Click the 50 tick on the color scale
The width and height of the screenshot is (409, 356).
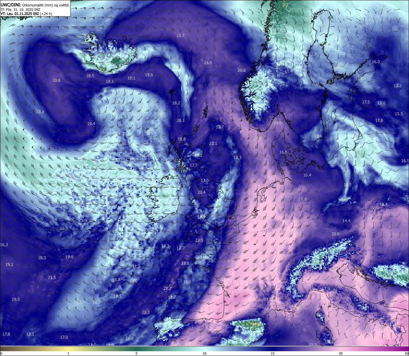point(406,353)
